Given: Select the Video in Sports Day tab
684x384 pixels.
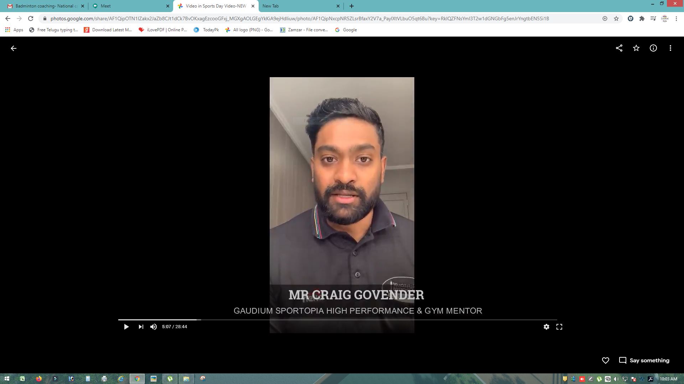Looking at the screenshot, I should pos(216,6).
